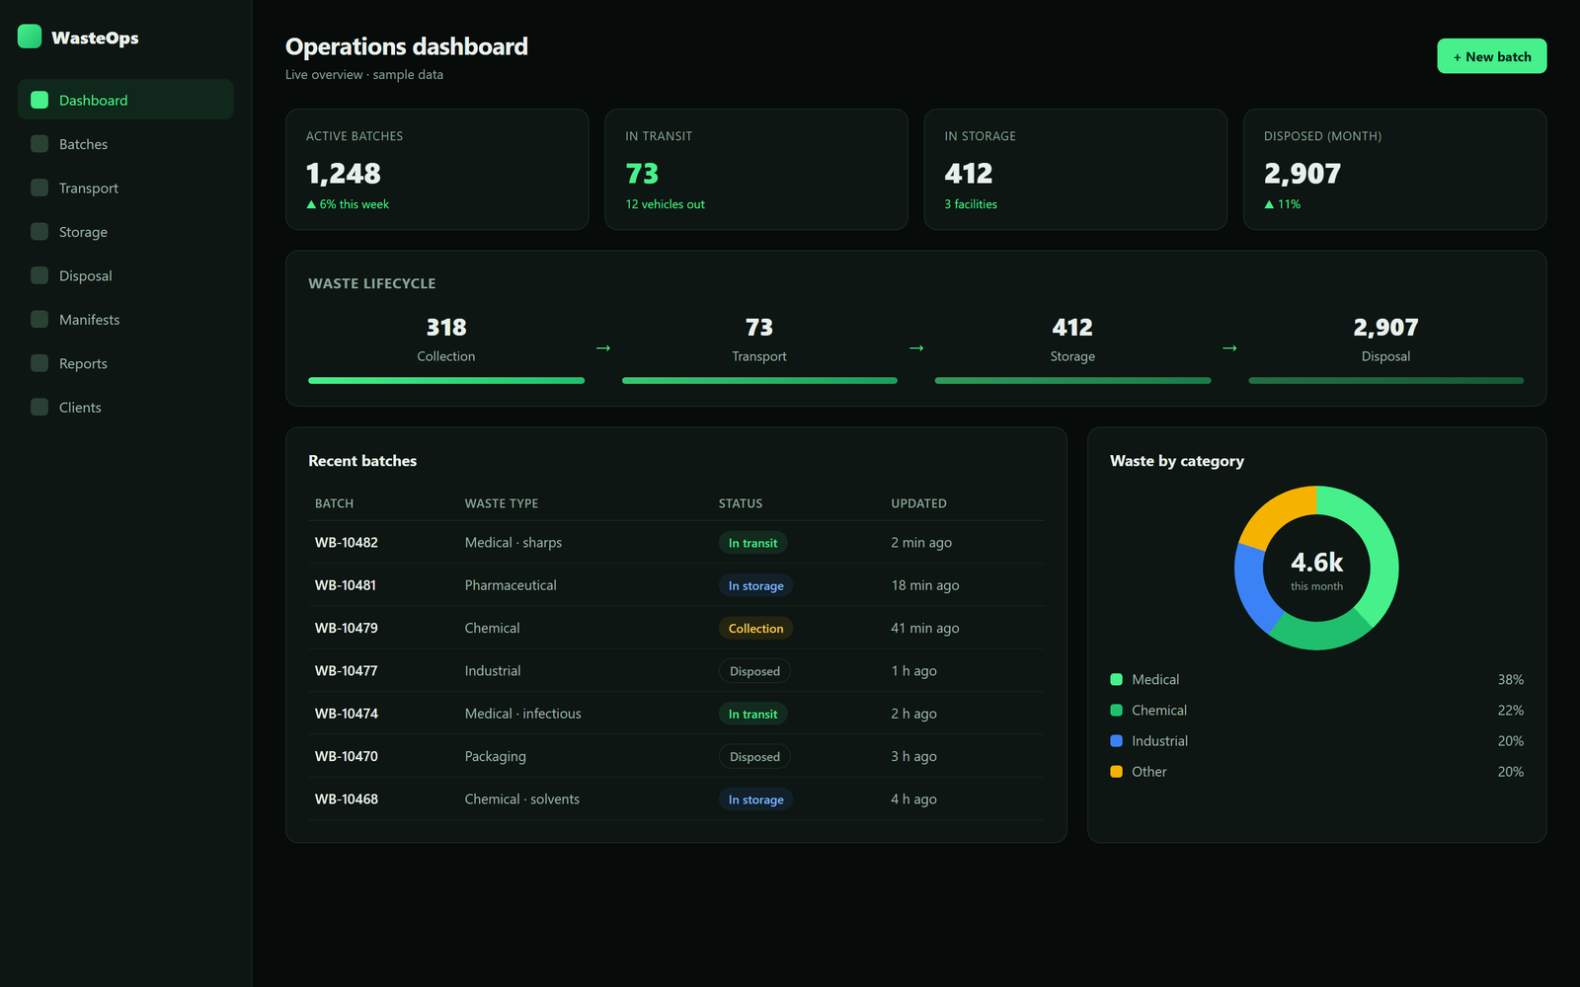Click the Clients sidebar icon square
1580x987 pixels.
[39, 408]
